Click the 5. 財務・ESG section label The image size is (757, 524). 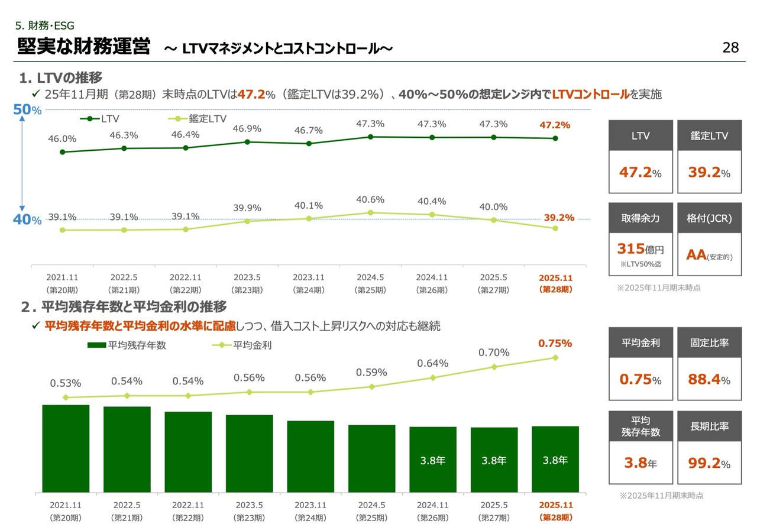coord(45,25)
